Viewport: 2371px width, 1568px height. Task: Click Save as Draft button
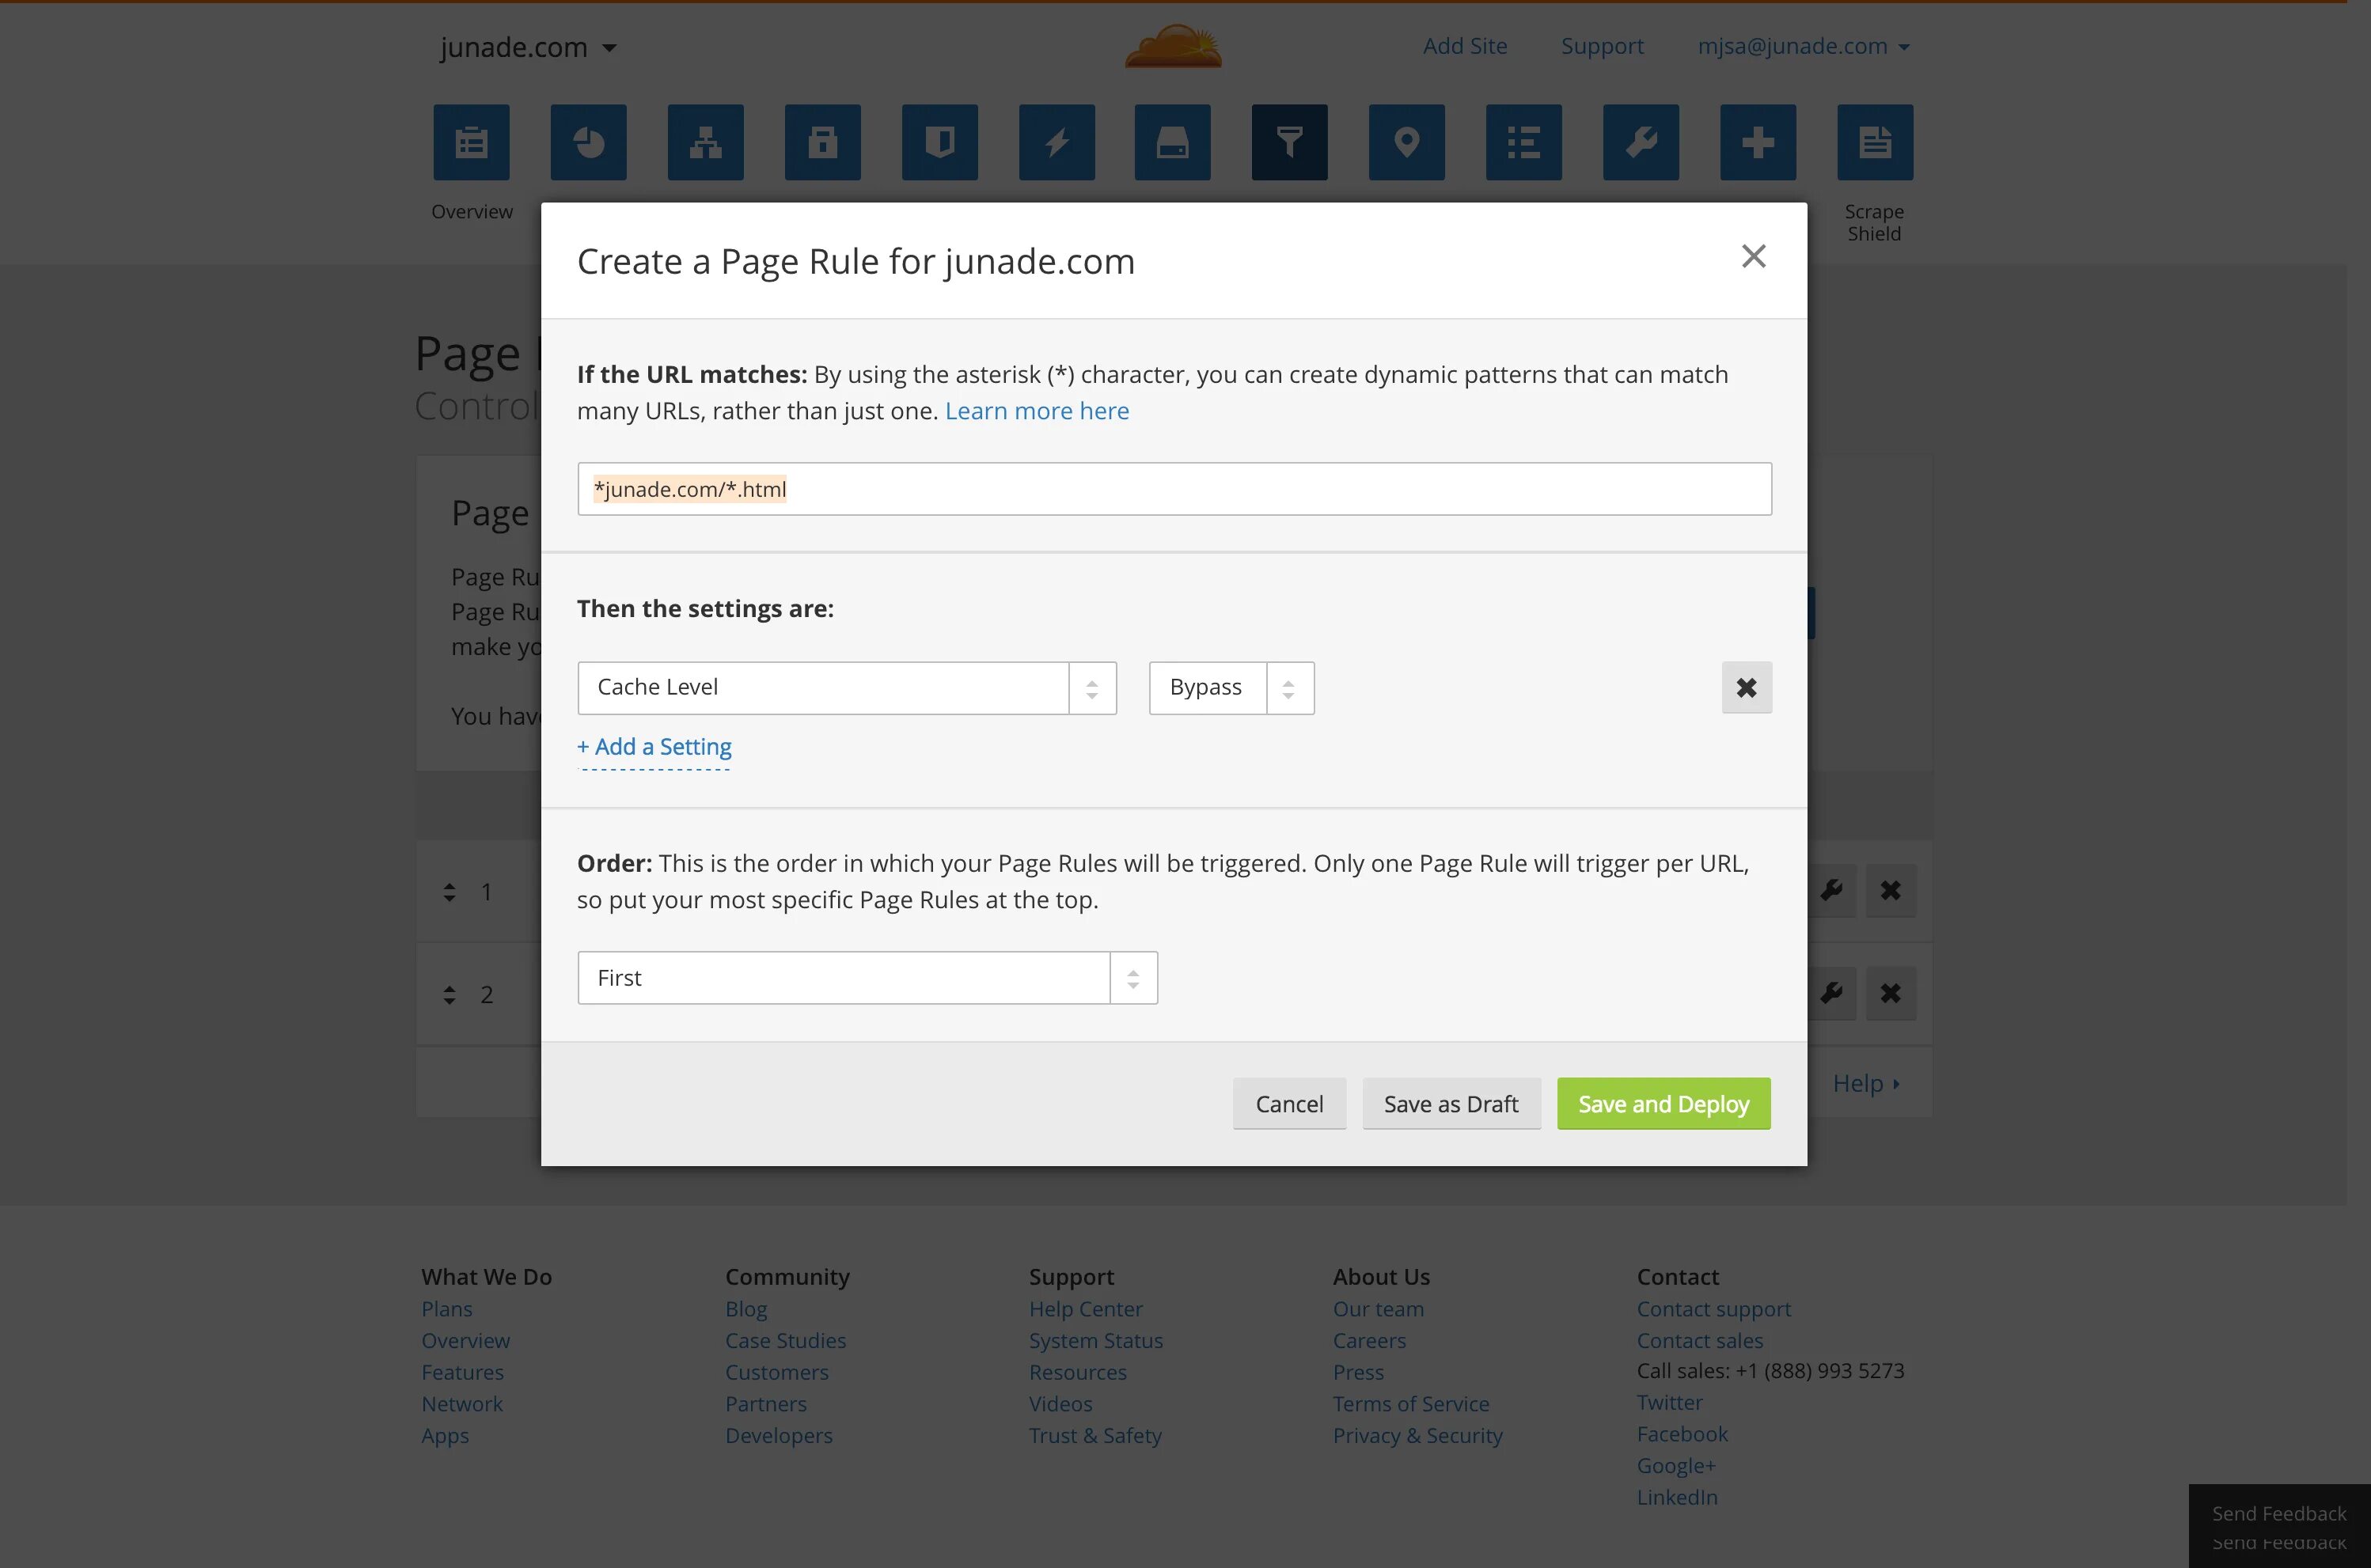click(1451, 1104)
